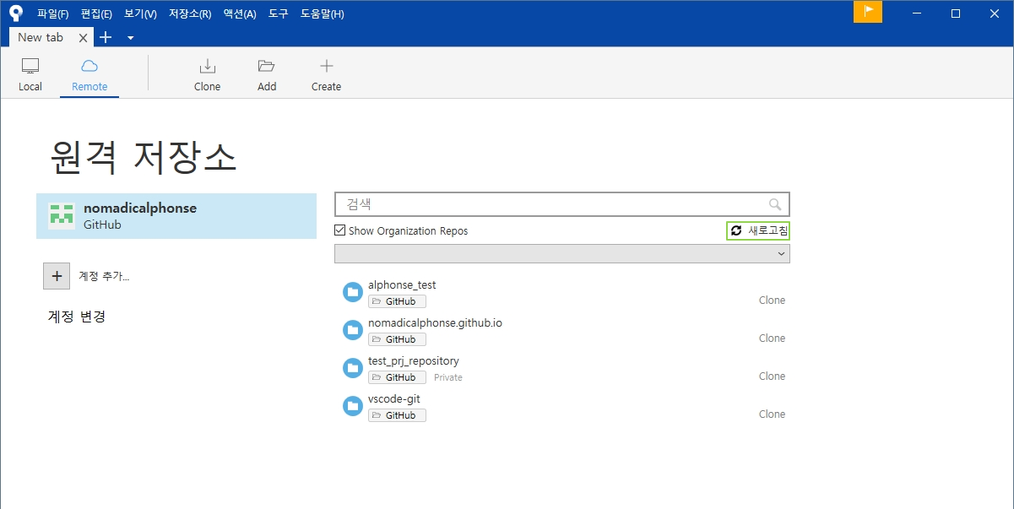Screen dimensions: 1014x509
Task: Clone the vscode-git repository
Action: [x=772, y=414]
